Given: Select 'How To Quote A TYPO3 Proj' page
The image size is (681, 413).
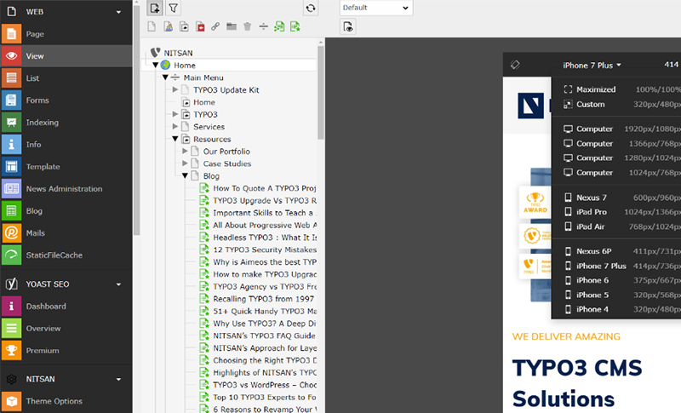Looking at the screenshot, I should coord(265,188).
